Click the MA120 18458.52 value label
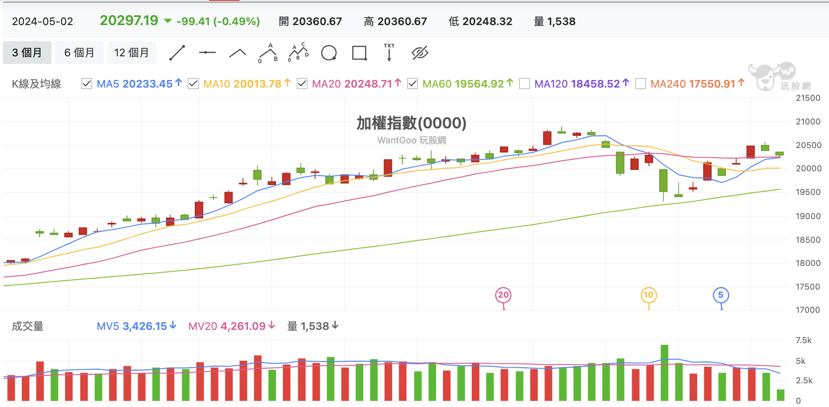Image resolution: width=829 pixels, height=407 pixels. click(x=581, y=84)
